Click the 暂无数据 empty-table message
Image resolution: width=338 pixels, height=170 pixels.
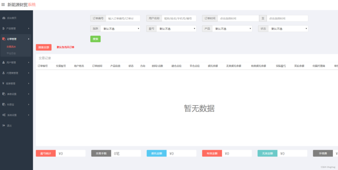(199, 108)
